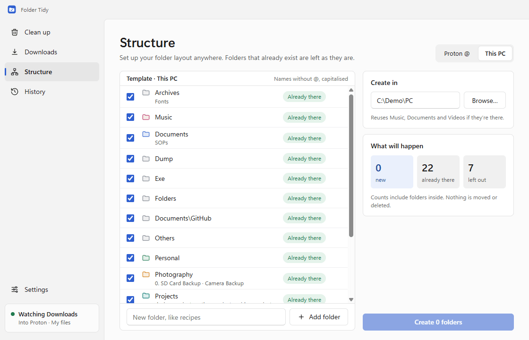Open the Clean up section
The height and width of the screenshot is (340, 529).
pos(52,33)
